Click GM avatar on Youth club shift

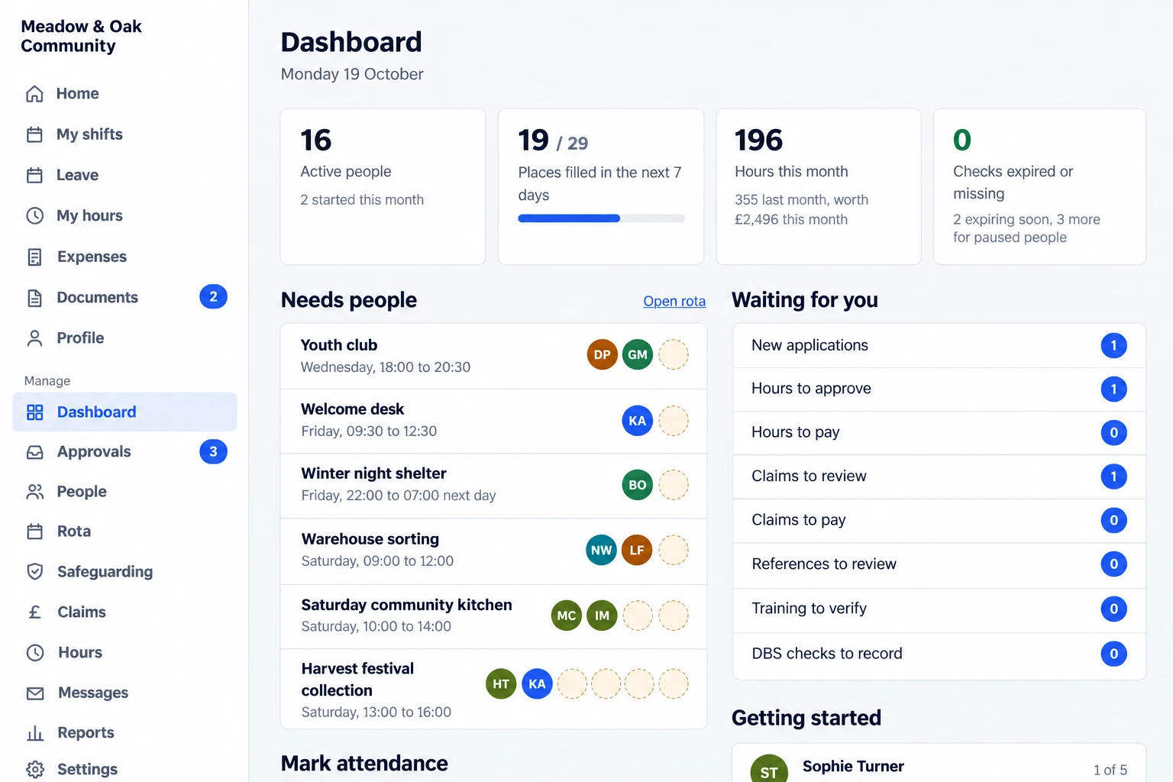pos(638,354)
